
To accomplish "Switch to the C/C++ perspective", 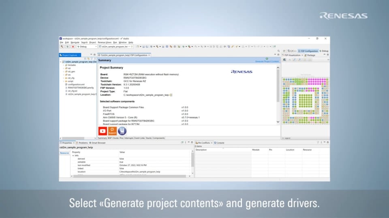I will 293,51.
